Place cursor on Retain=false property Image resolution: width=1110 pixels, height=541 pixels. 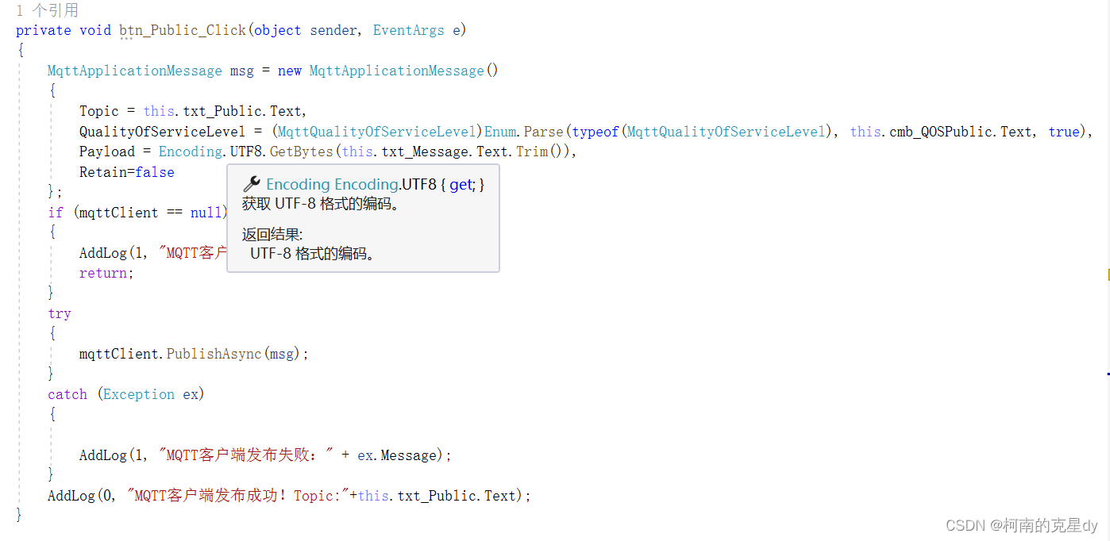pos(127,171)
